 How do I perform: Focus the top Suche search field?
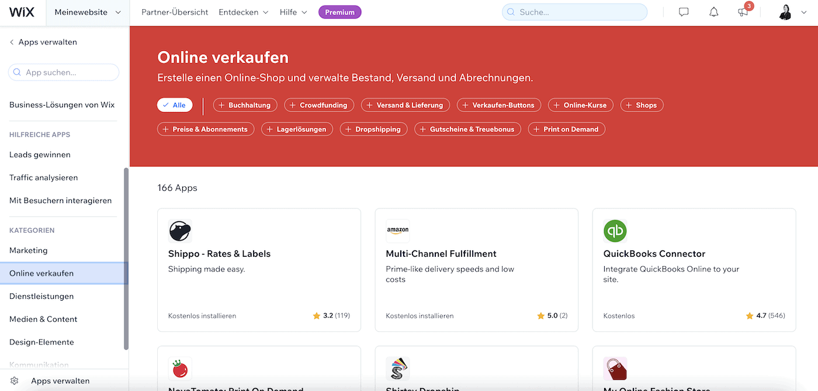pyautogui.click(x=574, y=12)
